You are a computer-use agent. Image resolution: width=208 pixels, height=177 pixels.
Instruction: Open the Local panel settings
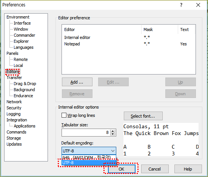(18, 65)
